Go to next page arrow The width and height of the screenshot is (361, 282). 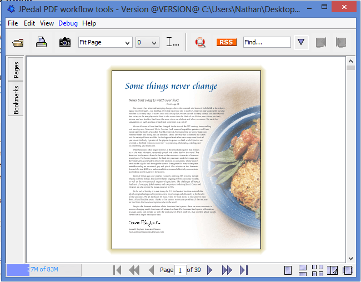210,270
